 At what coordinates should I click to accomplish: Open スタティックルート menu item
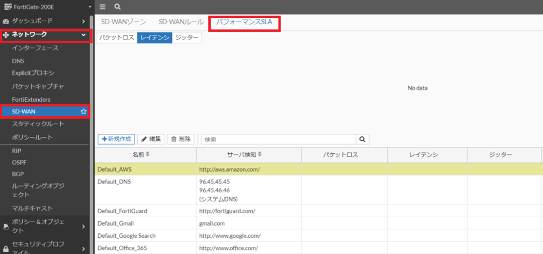(x=38, y=124)
